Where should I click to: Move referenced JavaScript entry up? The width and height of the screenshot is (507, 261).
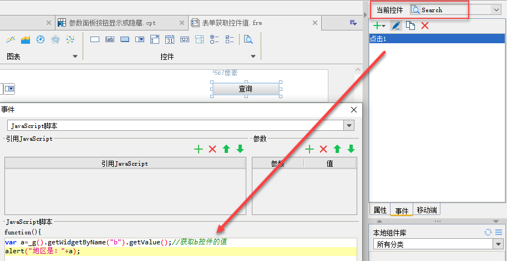click(x=226, y=149)
